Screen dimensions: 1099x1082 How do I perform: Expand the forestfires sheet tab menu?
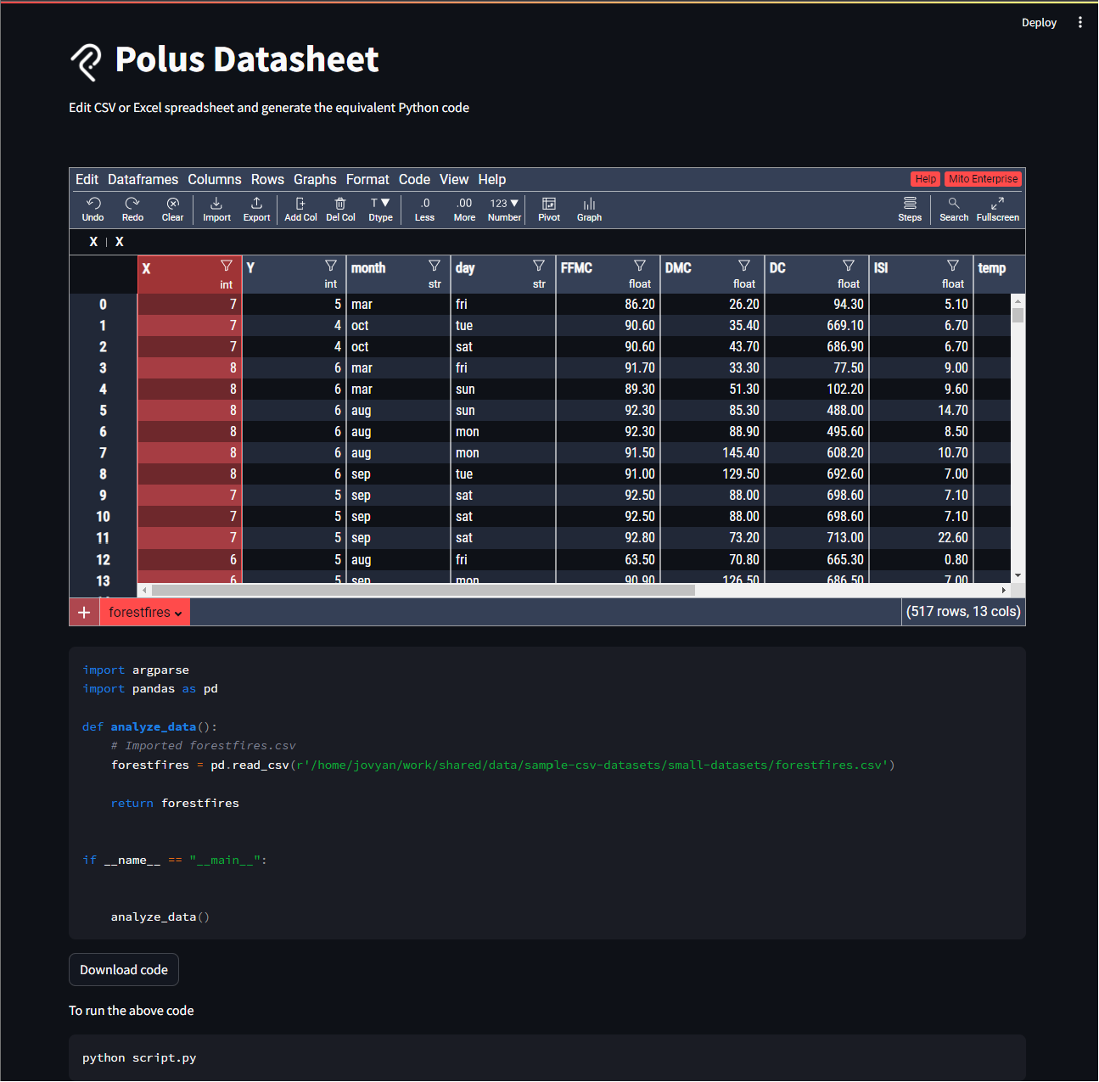click(x=178, y=614)
